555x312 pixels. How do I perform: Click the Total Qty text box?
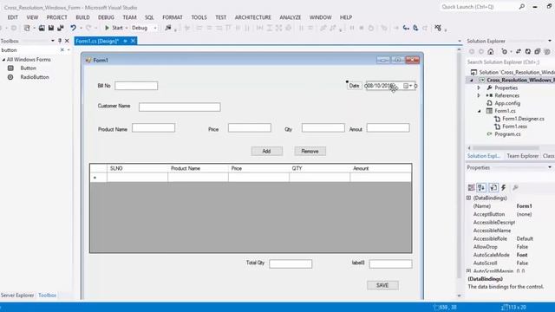[x=291, y=263]
